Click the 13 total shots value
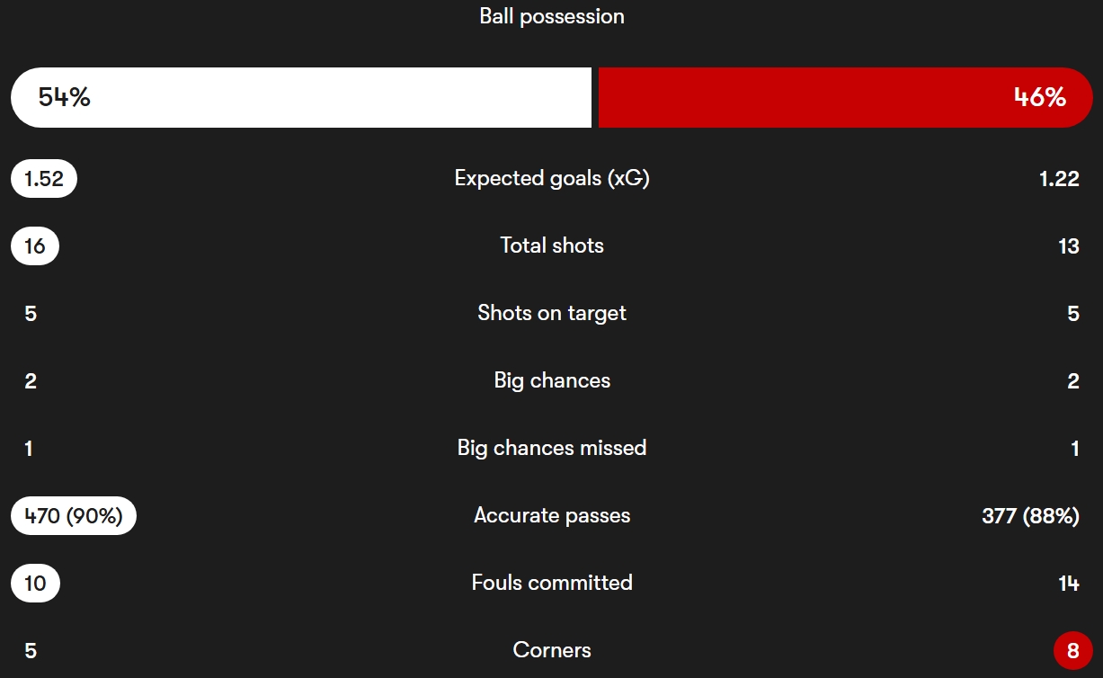1103x678 pixels. 1068,246
